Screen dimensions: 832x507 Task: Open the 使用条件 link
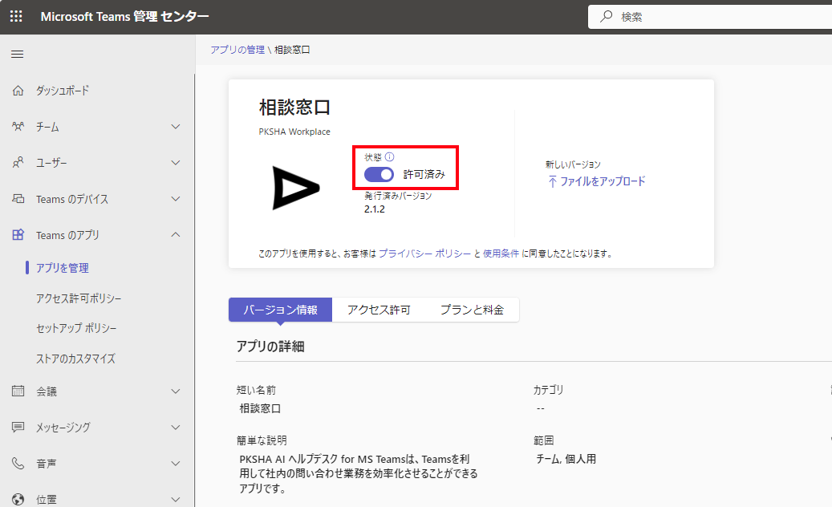tap(501, 253)
